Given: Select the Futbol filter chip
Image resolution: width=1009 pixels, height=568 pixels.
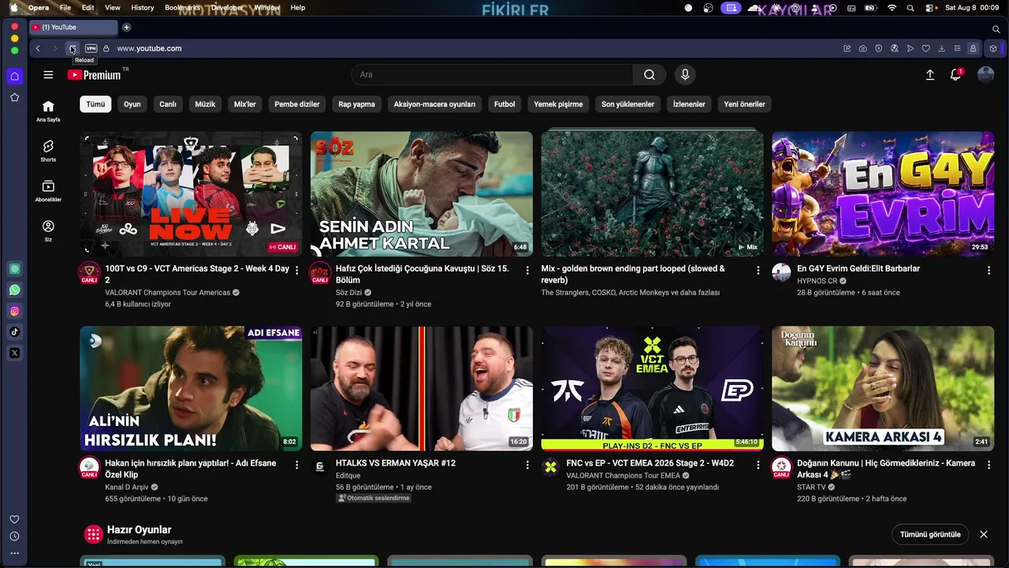Looking at the screenshot, I should (x=504, y=104).
